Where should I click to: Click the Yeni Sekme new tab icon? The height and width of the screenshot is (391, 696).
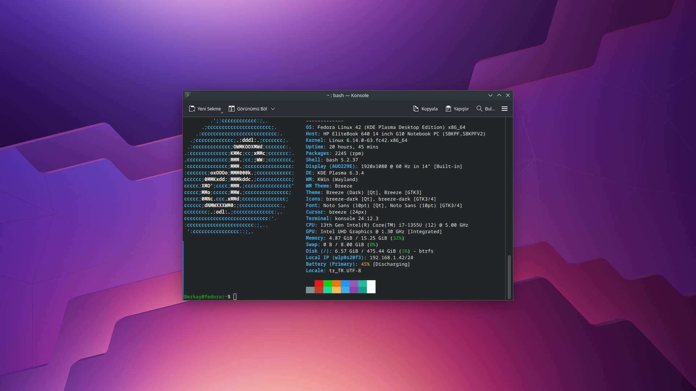pyautogui.click(x=192, y=109)
